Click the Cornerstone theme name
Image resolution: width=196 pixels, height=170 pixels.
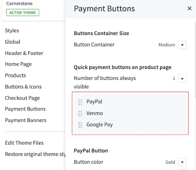point(19,4)
